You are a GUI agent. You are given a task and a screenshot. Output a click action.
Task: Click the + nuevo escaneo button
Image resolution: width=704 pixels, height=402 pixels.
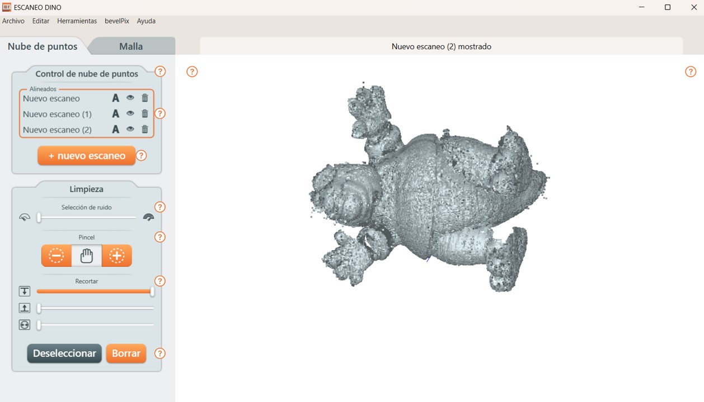point(87,156)
